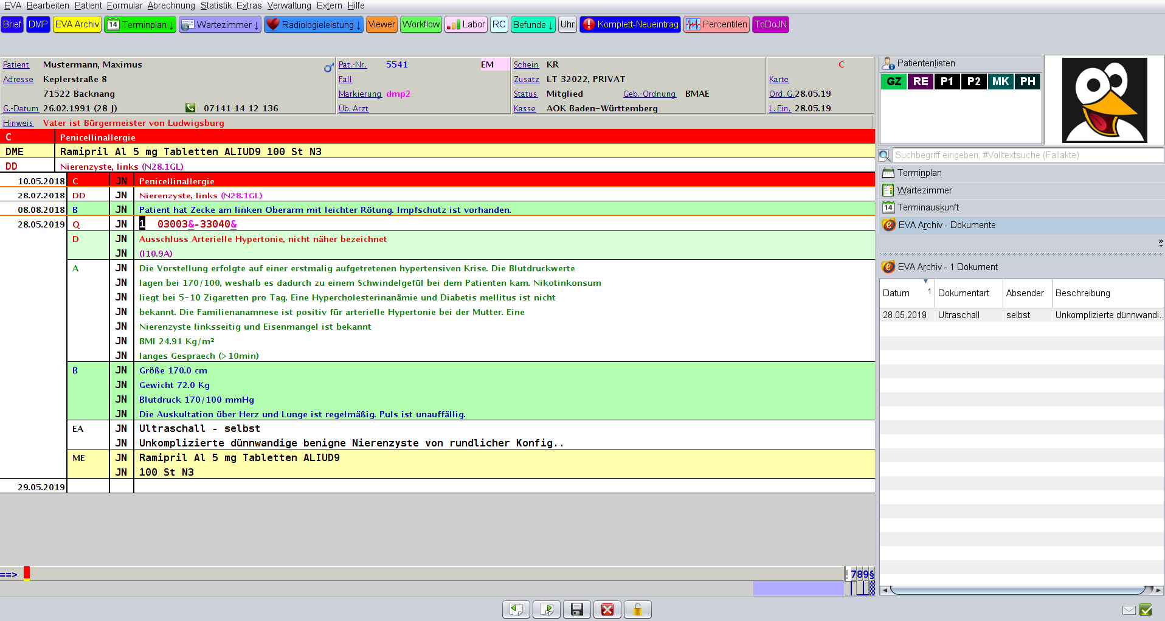The height and width of the screenshot is (621, 1165).
Task: Click the Uhr toolbar icon
Action: click(x=567, y=24)
